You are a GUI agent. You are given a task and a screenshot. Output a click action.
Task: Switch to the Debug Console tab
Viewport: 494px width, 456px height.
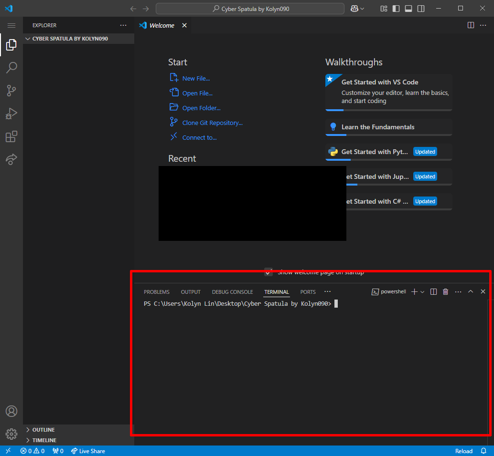tap(232, 292)
